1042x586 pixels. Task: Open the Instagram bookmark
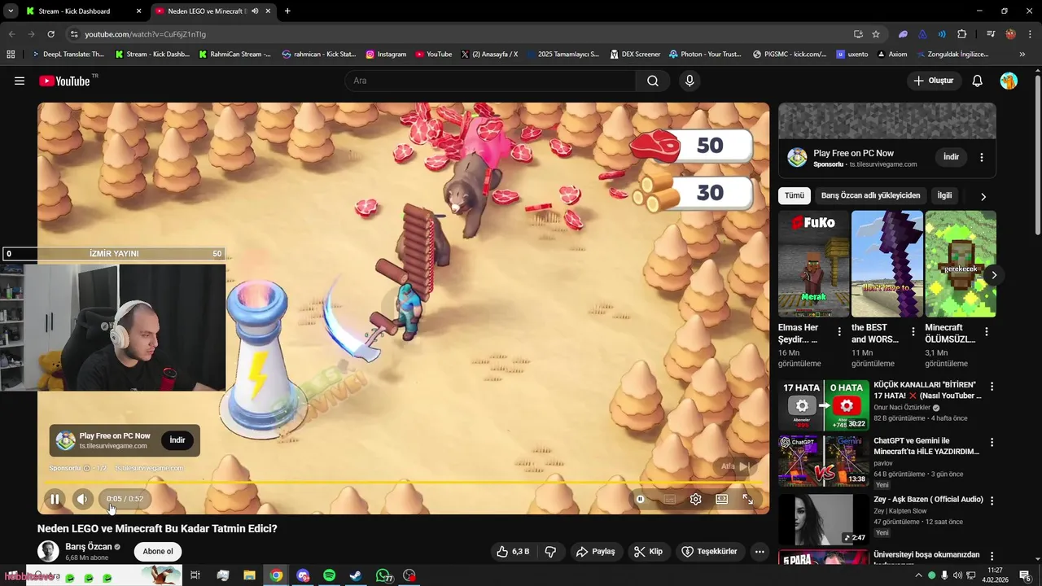click(x=386, y=55)
